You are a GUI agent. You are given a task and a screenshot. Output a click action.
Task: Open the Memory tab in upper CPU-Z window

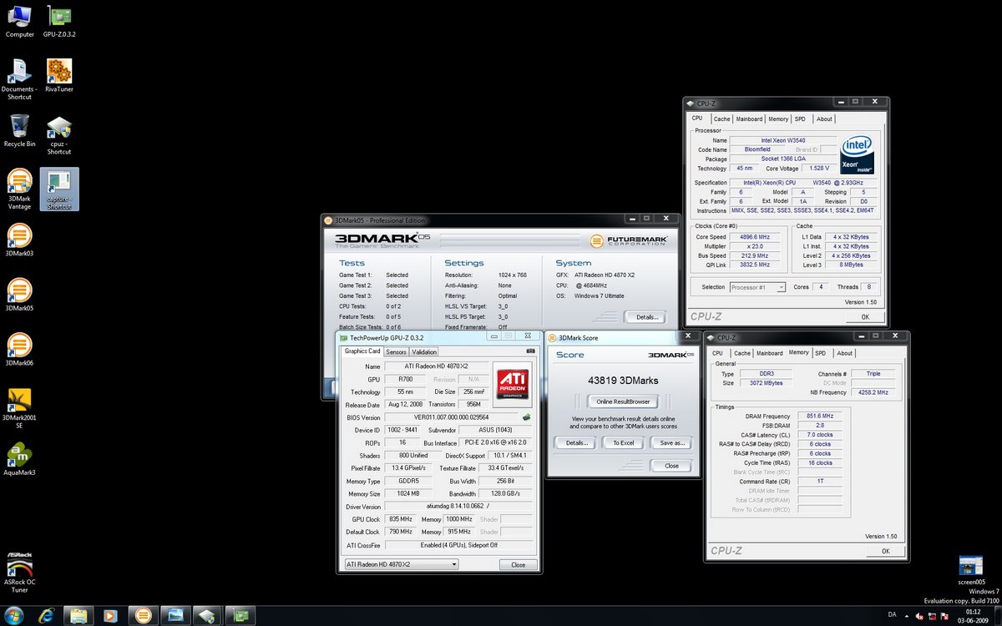click(778, 119)
